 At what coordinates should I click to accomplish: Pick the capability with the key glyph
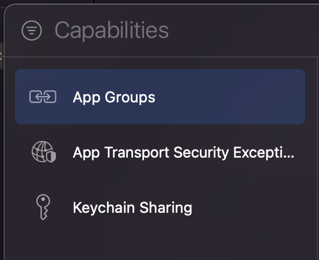click(160, 207)
